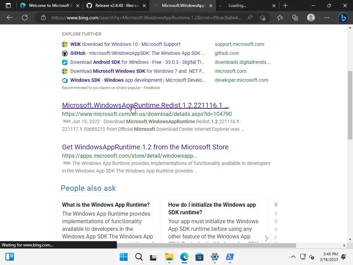The image size is (353, 265).
Task: Click the address bar URL field
Action: [146, 18]
